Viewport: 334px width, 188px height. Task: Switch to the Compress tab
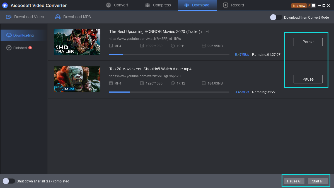(158, 5)
